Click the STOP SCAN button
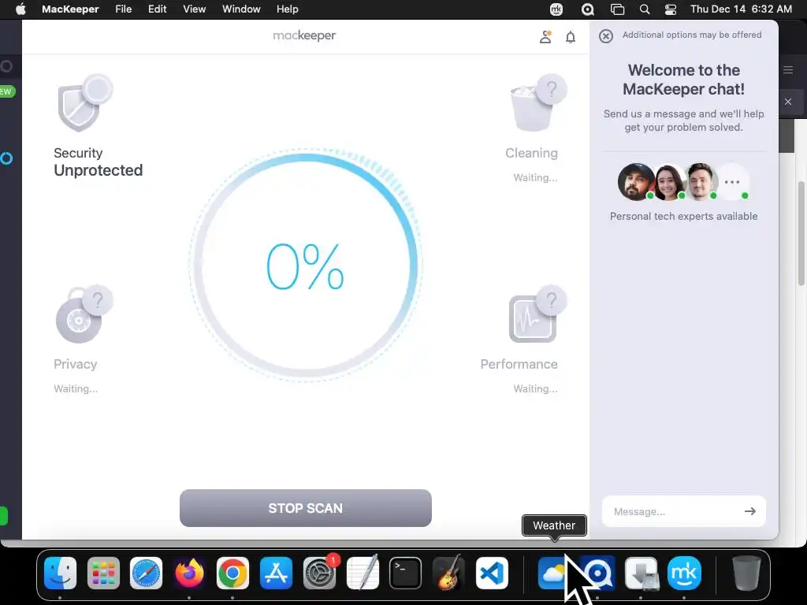 click(305, 508)
